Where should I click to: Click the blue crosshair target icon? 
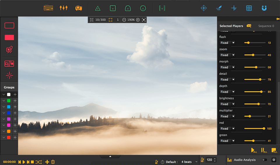click(x=204, y=8)
